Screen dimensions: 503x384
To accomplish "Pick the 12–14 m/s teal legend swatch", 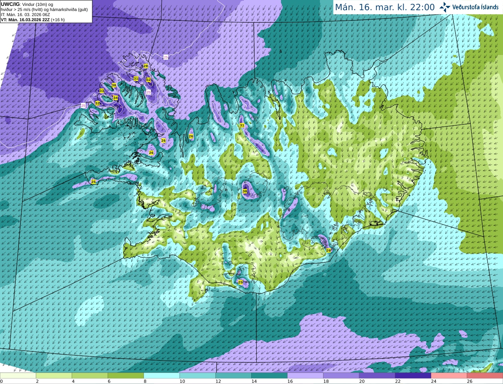I will pos(234,376).
